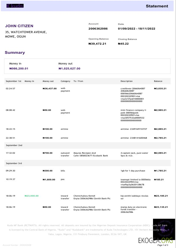Select Money in total '₦986,200.01'

tap(19, 69)
